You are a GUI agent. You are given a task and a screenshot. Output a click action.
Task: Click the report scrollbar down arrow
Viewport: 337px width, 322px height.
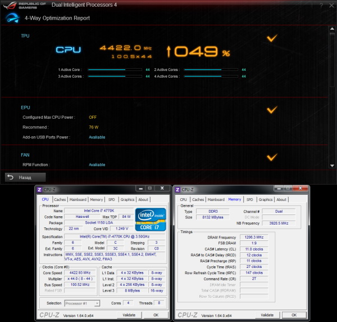click(x=332, y=166)
